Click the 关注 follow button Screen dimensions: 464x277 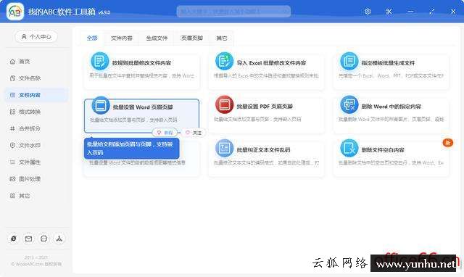coord(194,133)
